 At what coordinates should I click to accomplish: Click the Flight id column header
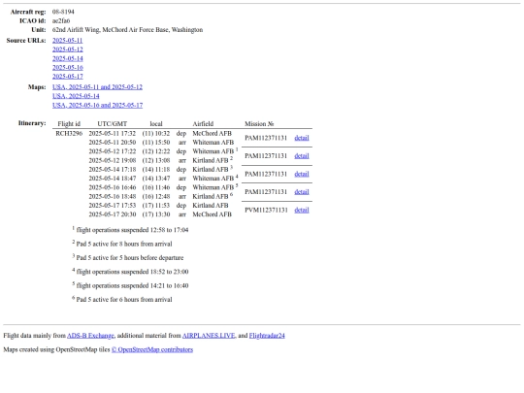pos(69,124)
